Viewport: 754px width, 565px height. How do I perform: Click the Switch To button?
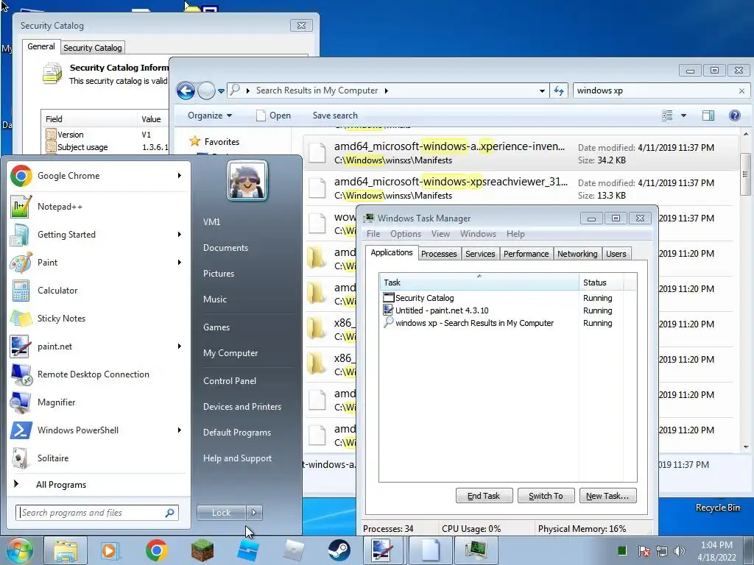click(546, 496)
